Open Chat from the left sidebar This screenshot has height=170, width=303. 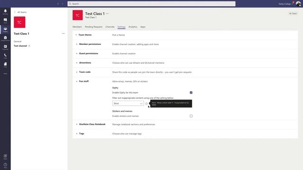coord(5,21)
